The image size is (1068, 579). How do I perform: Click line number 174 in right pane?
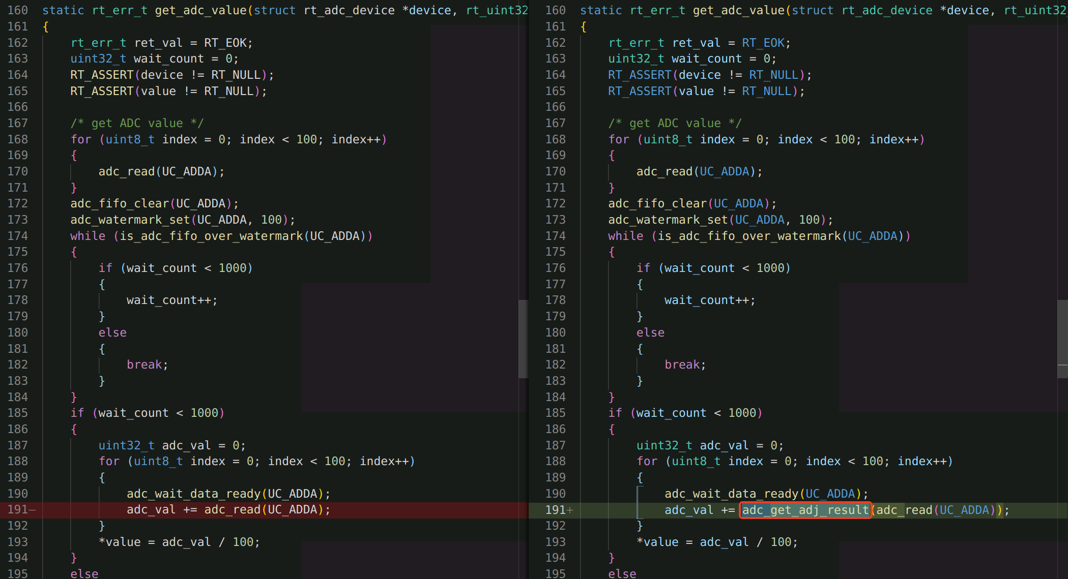(556, 236)
